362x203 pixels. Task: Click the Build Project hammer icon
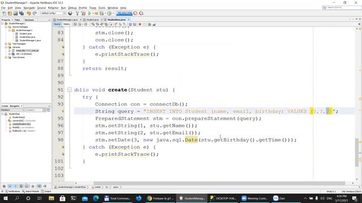[x=77, y=14]
